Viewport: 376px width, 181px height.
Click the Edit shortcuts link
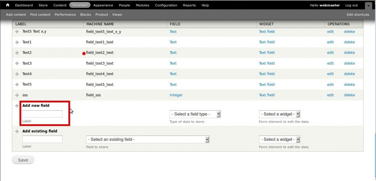[358, 15]
